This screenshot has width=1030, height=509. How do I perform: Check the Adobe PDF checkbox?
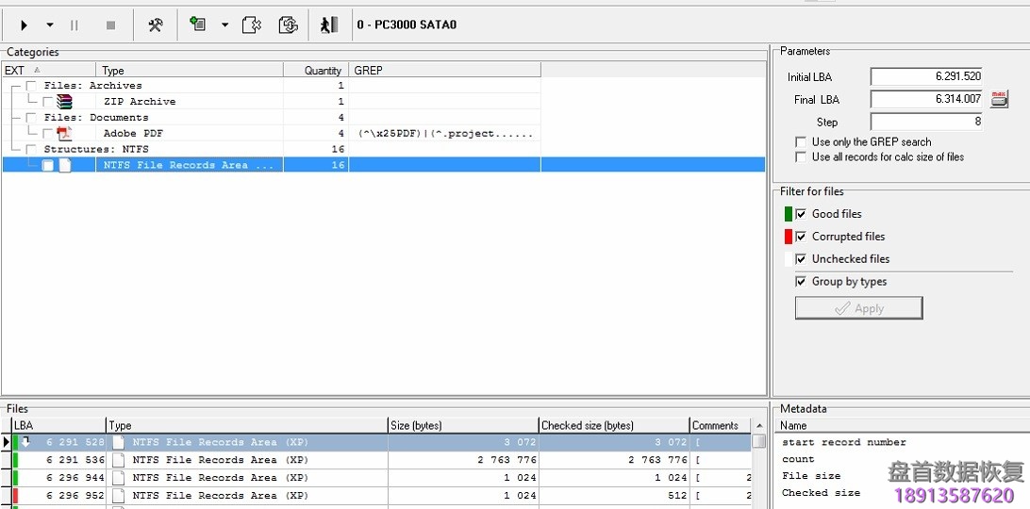coord(47,133)
